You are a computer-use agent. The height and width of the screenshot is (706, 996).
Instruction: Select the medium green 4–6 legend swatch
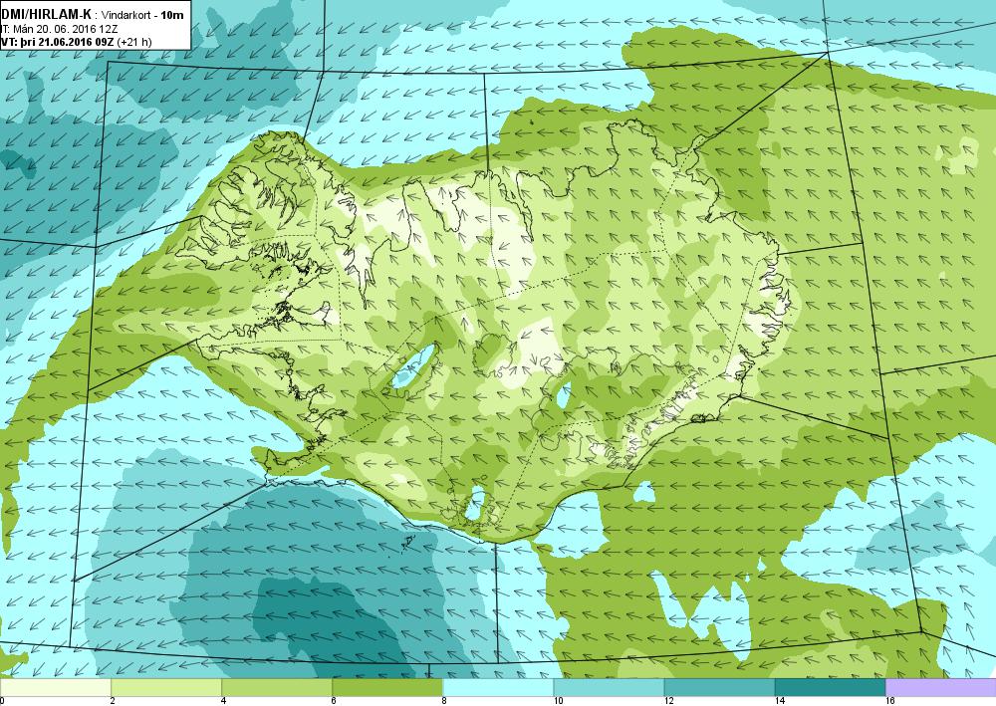[277, 687]
